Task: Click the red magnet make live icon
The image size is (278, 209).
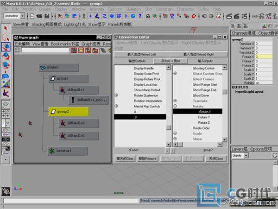Action: (x=194, y=16)
